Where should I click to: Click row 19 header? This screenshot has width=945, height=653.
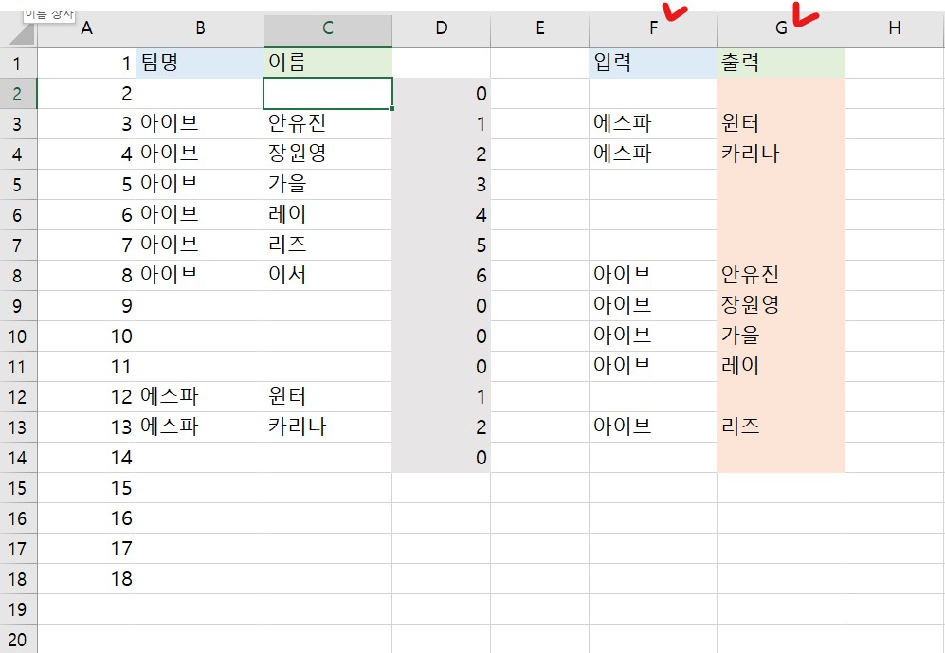tap(19, 608)
